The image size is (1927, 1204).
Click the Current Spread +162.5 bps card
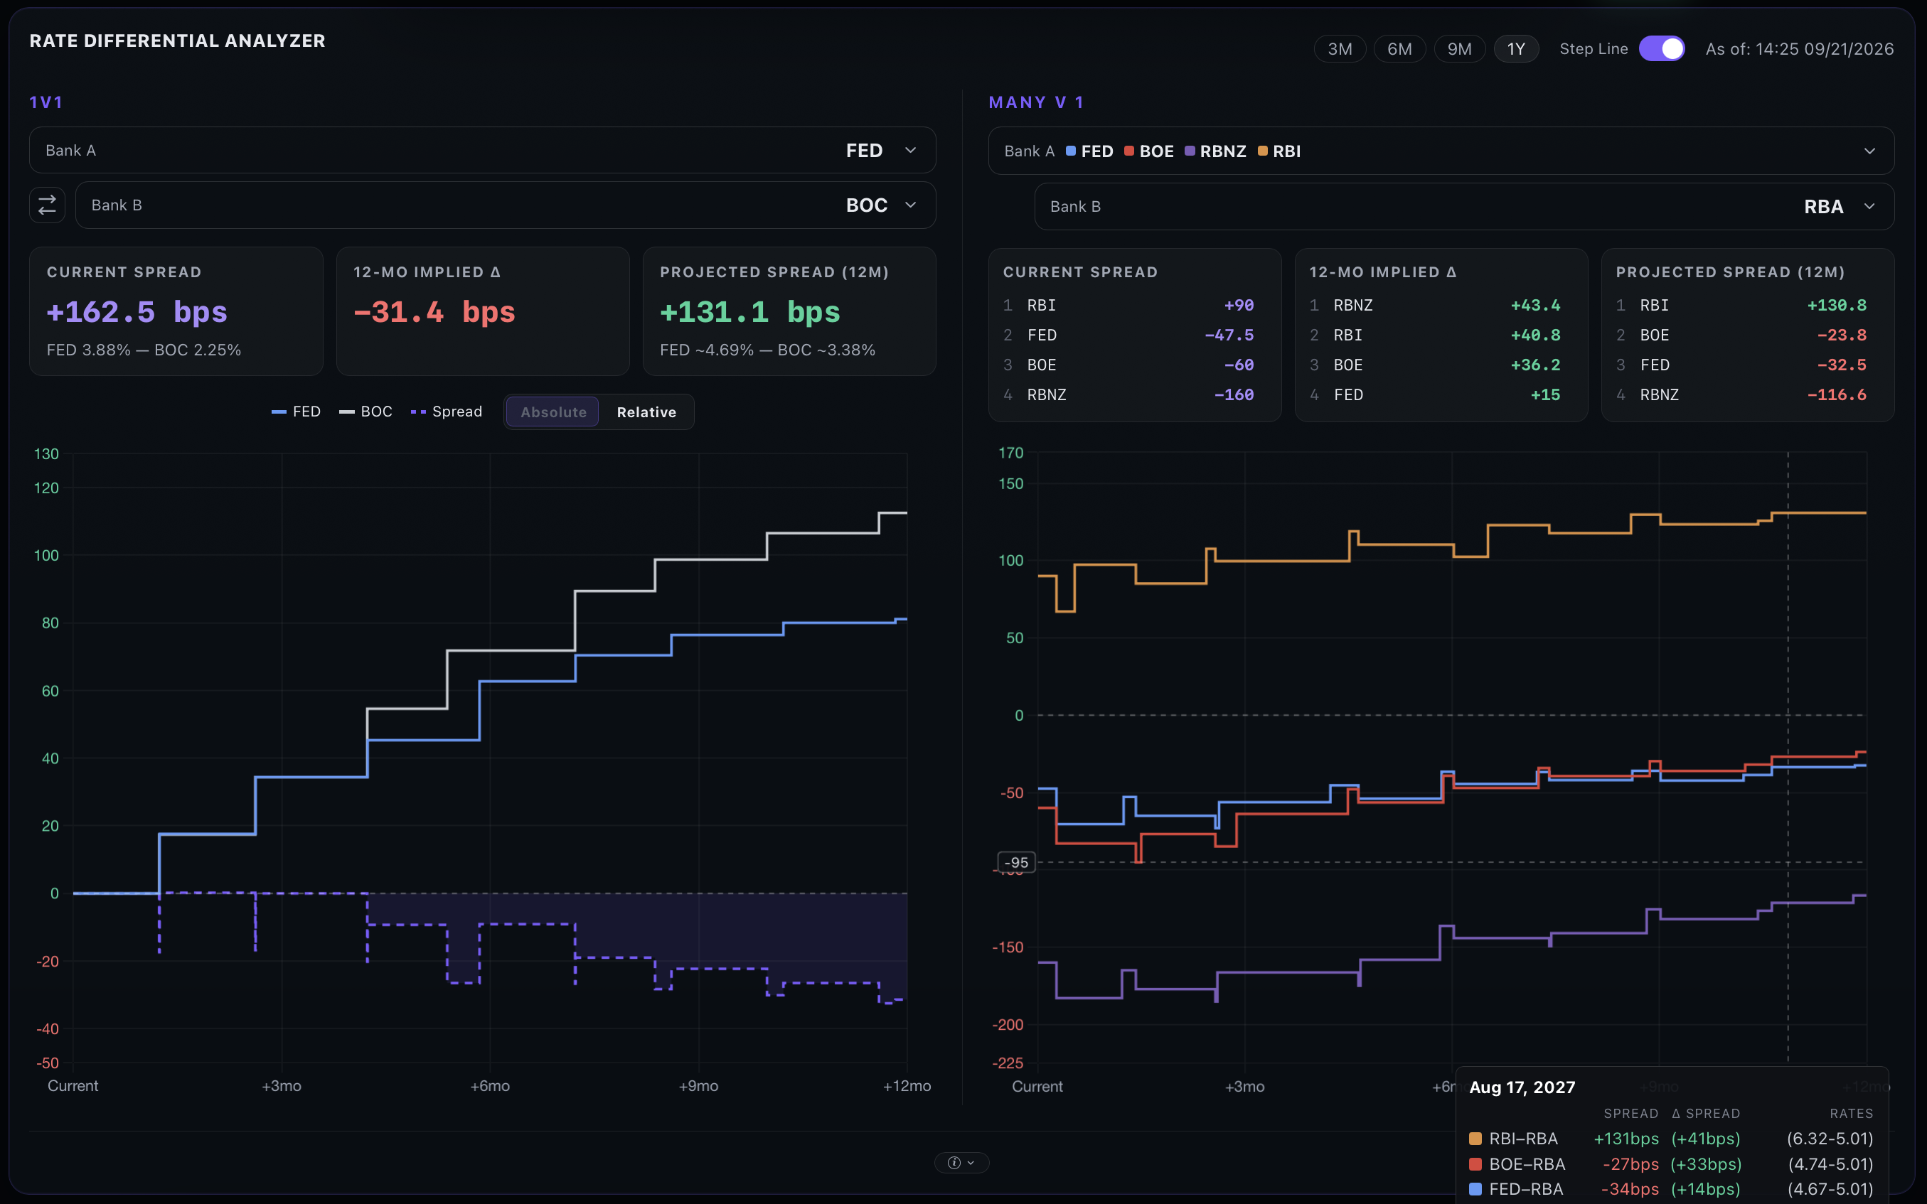pyautogui.click(x=176, y=311)
